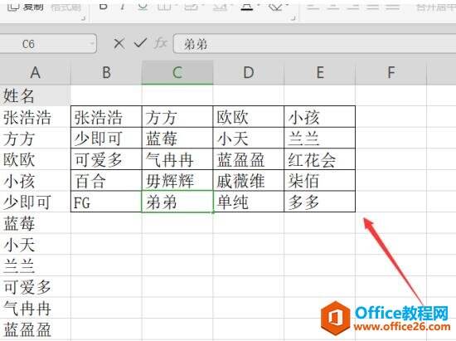
Task: Select cell 兰兰 in column E
Action: point(319,138)
